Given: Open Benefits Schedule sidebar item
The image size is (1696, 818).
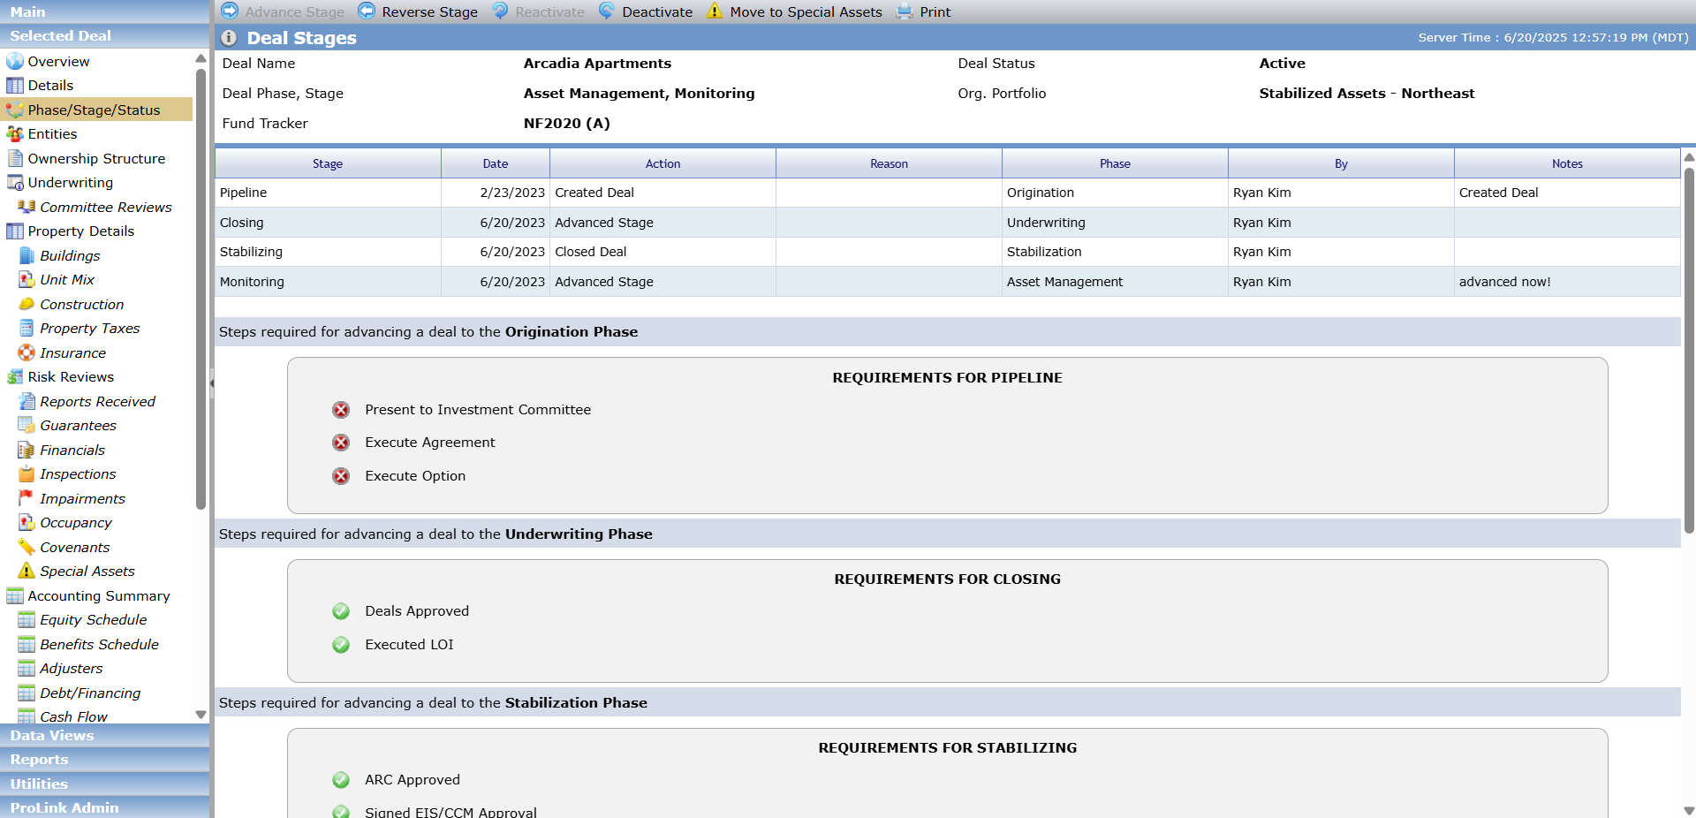Looking at the screenshot, I should click(x=100, y=645).
